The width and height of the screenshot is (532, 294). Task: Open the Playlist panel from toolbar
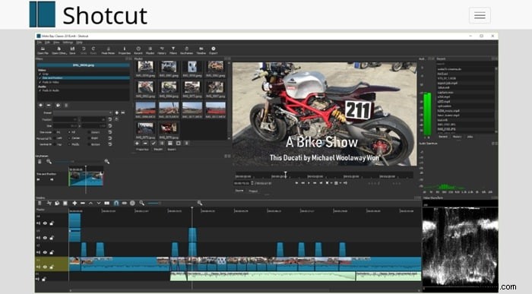(150, 51)
